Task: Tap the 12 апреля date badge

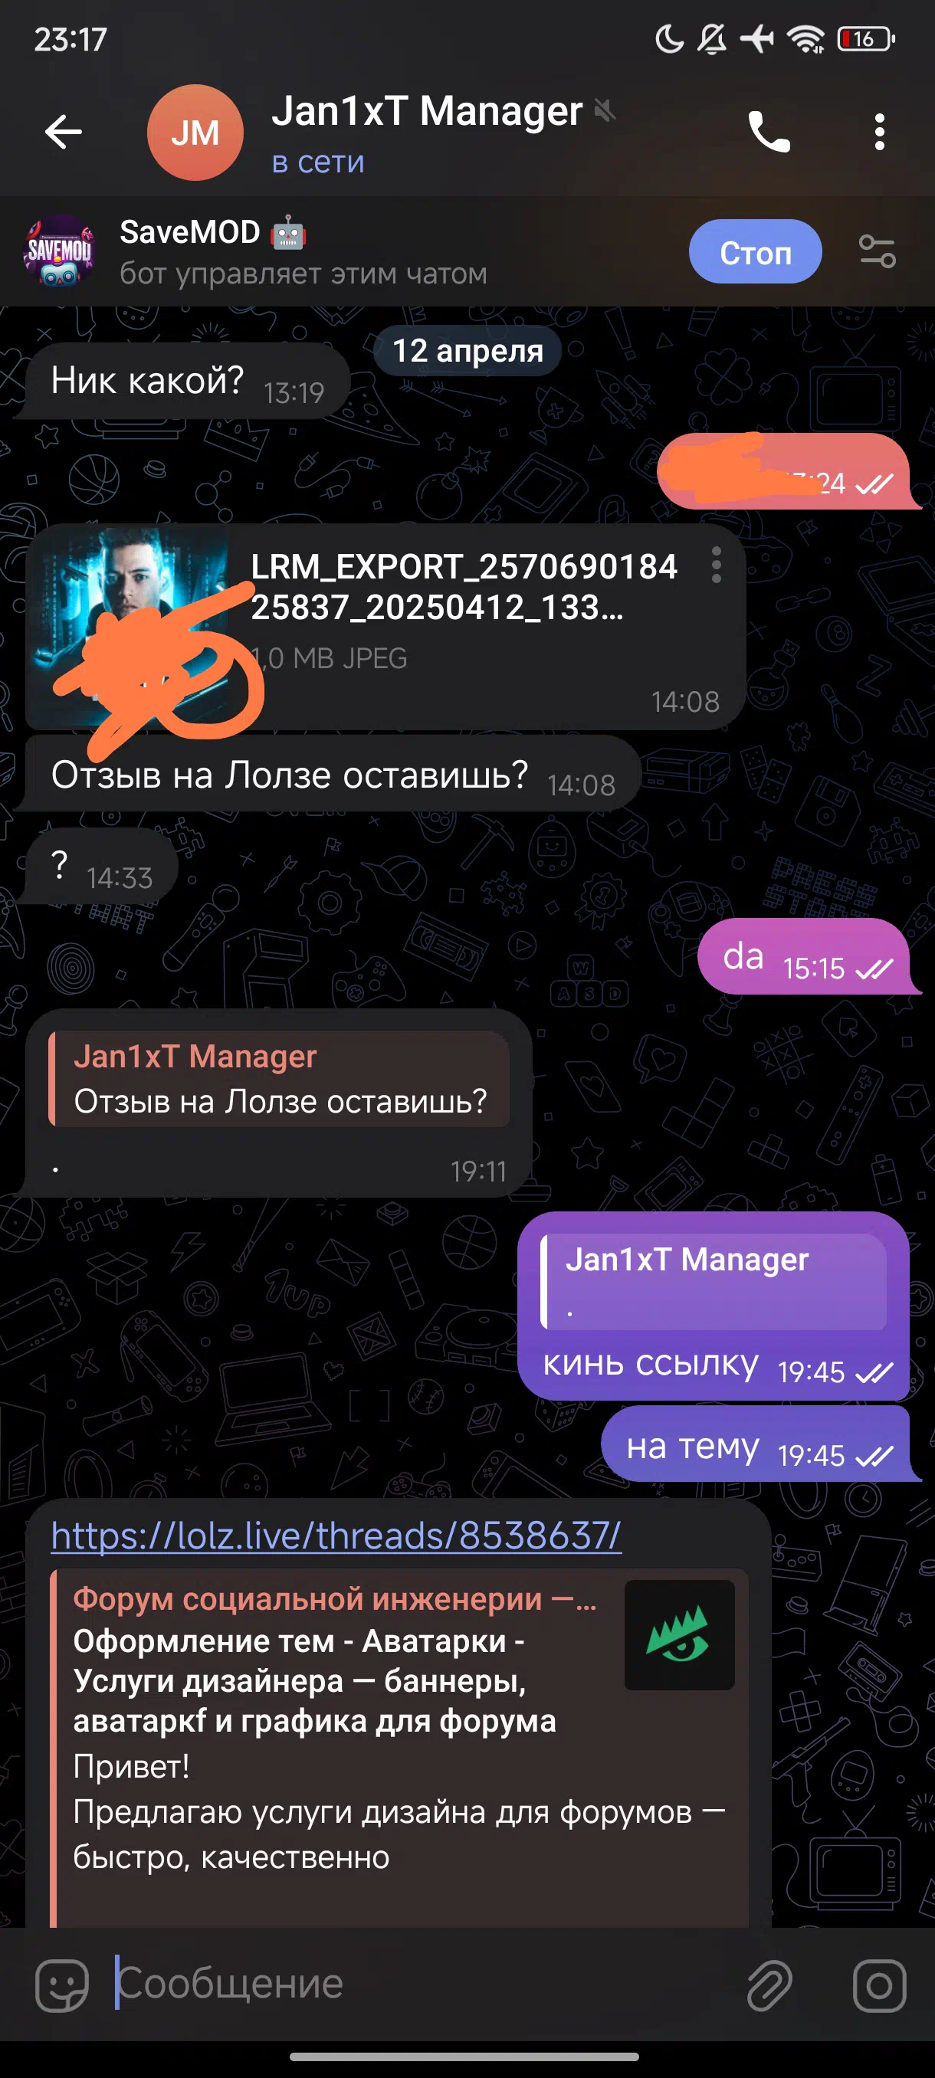Action: point(467,351)
